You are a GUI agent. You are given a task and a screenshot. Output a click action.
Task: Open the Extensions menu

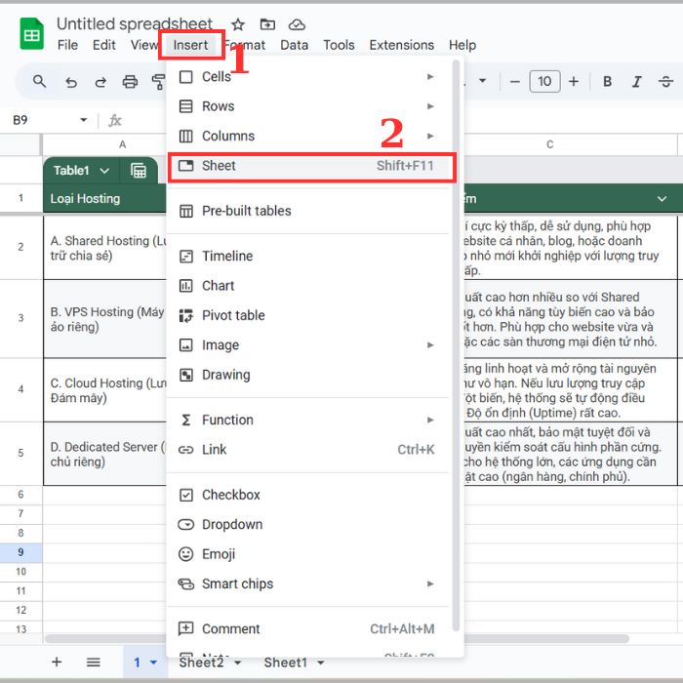[x=402, y=45]
